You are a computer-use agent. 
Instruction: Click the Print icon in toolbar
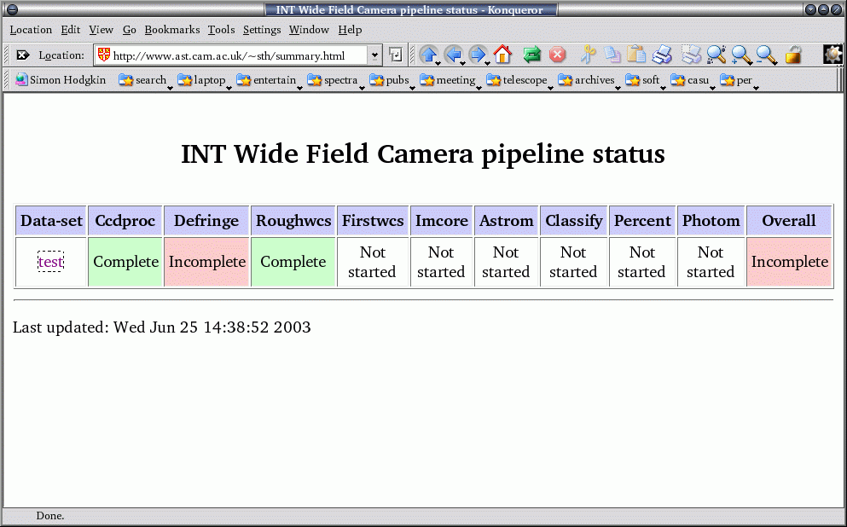coord(663,55)
